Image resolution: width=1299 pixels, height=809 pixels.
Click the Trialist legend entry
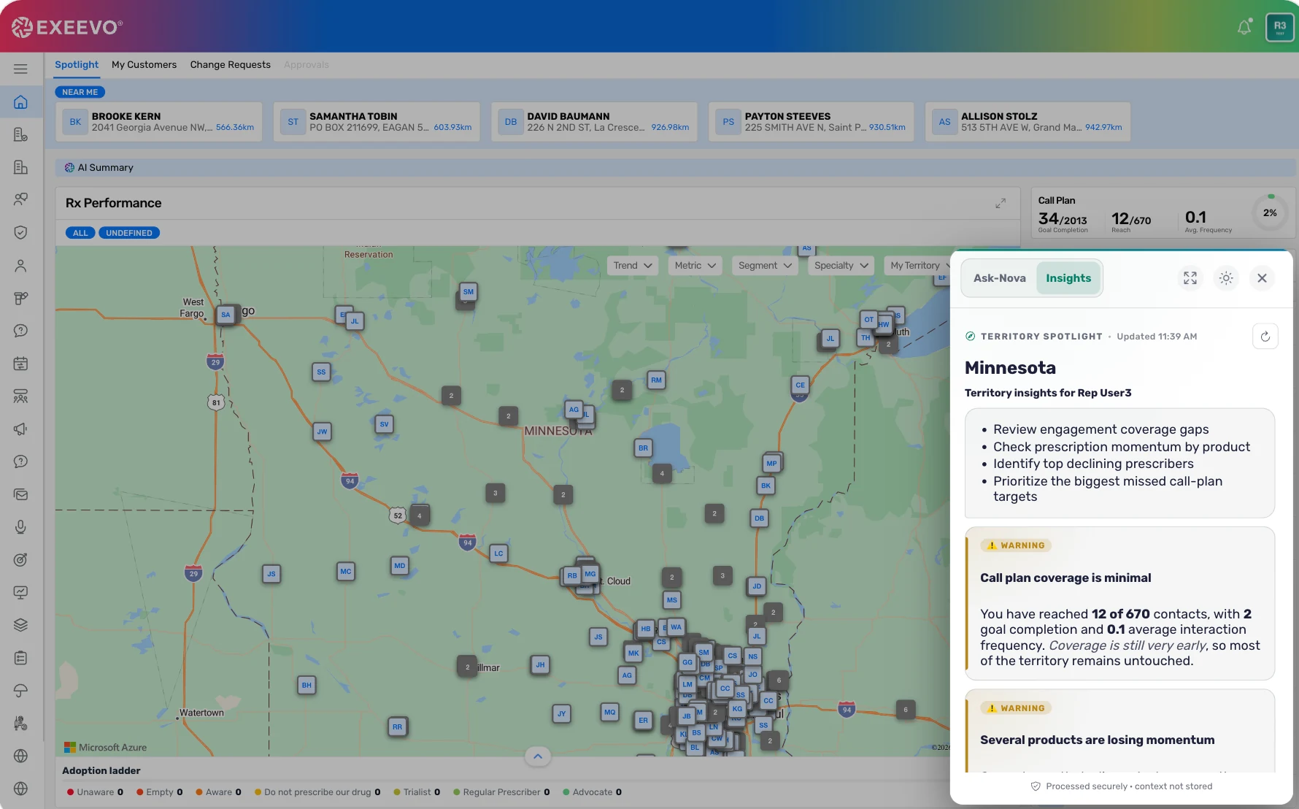417,792
